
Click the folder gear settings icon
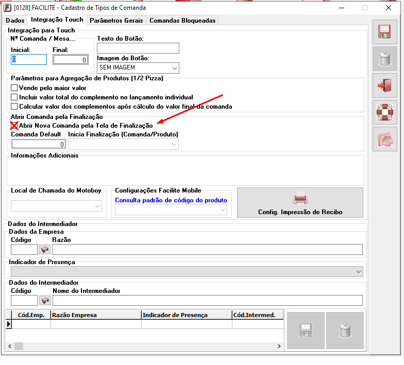(x=384, y=139)
